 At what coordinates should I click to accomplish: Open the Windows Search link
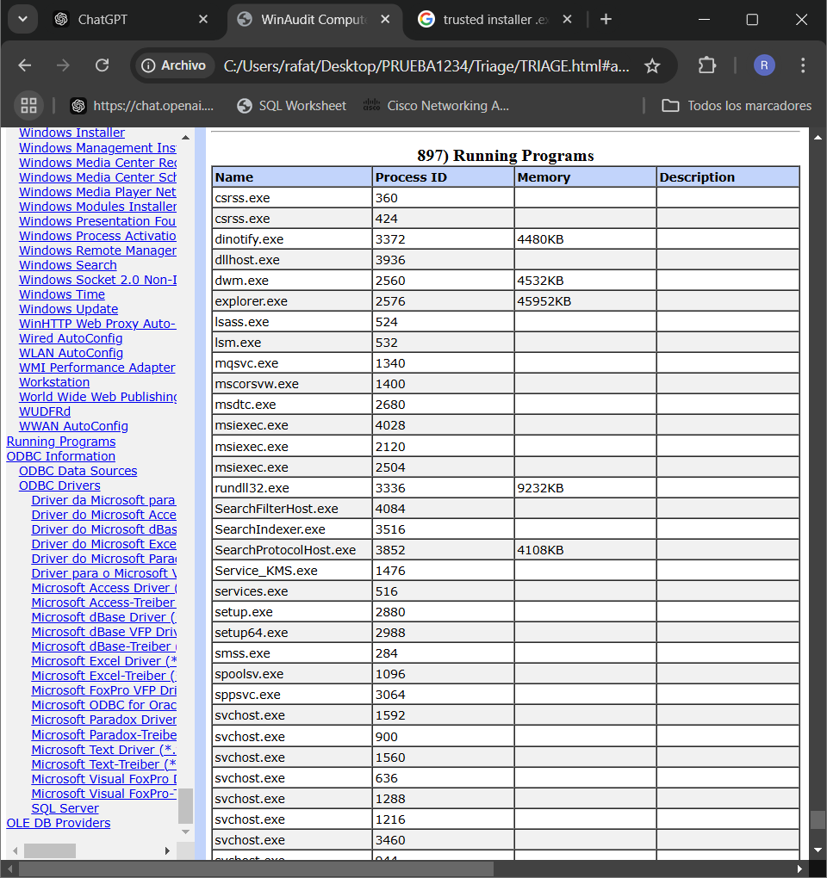[x=68, y=265]
